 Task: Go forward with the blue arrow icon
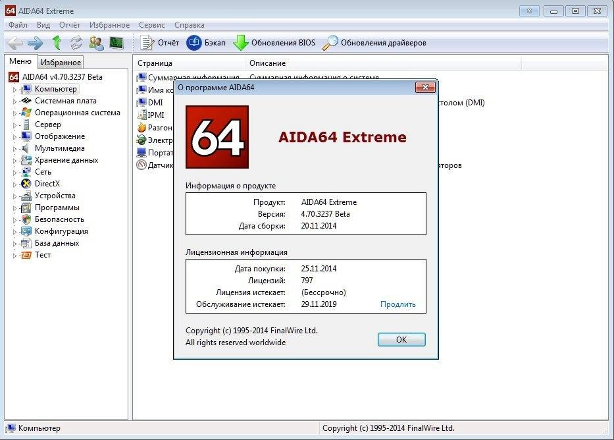[36, 43]
